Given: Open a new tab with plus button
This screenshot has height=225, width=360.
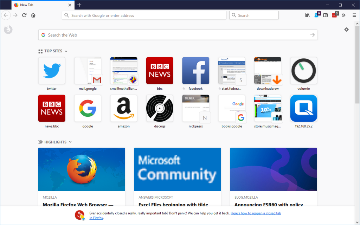Looking at the screenshot, I should click(79, 5).
